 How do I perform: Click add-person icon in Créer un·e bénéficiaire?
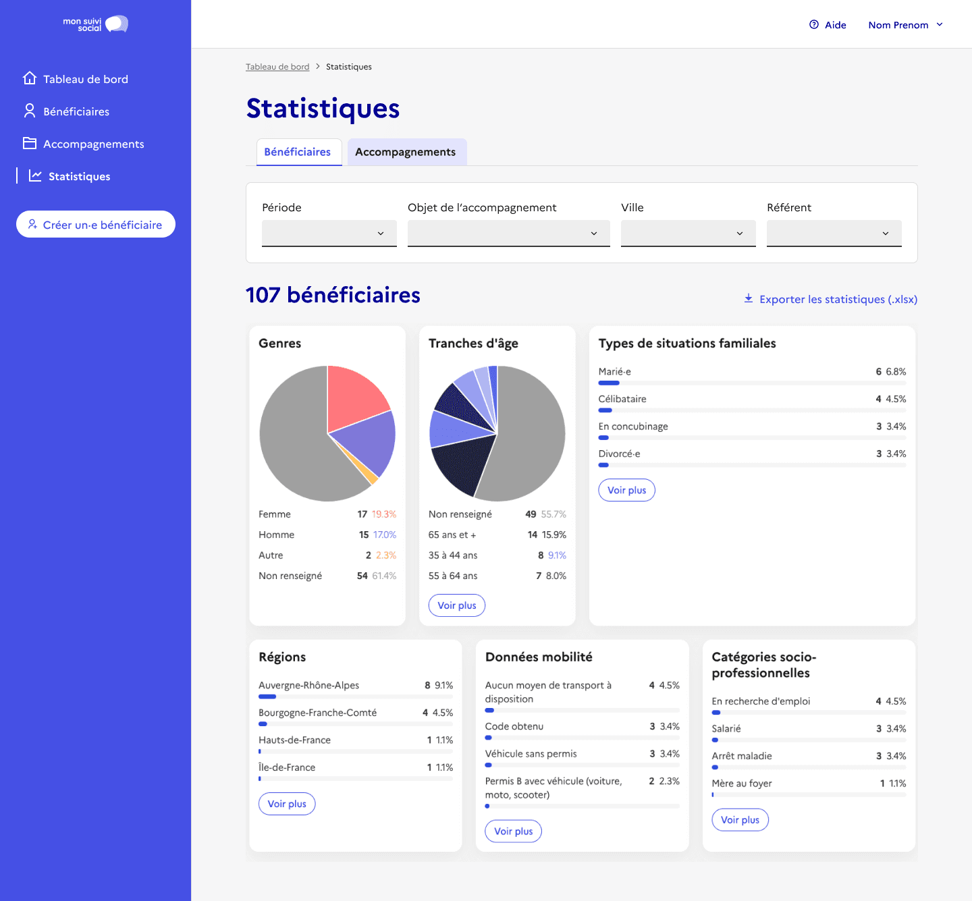[32, 224]
